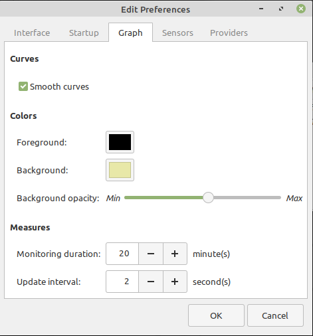Uncheck the Smooth curves checkbox
Viewport: 313px width, 336px height.
23,86
